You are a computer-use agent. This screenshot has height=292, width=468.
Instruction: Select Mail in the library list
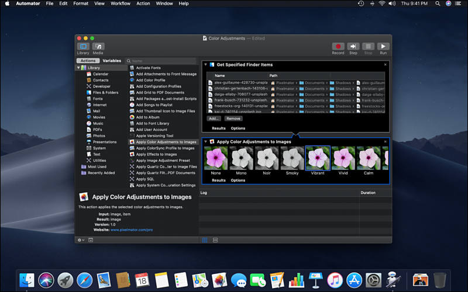coord(97,111)
